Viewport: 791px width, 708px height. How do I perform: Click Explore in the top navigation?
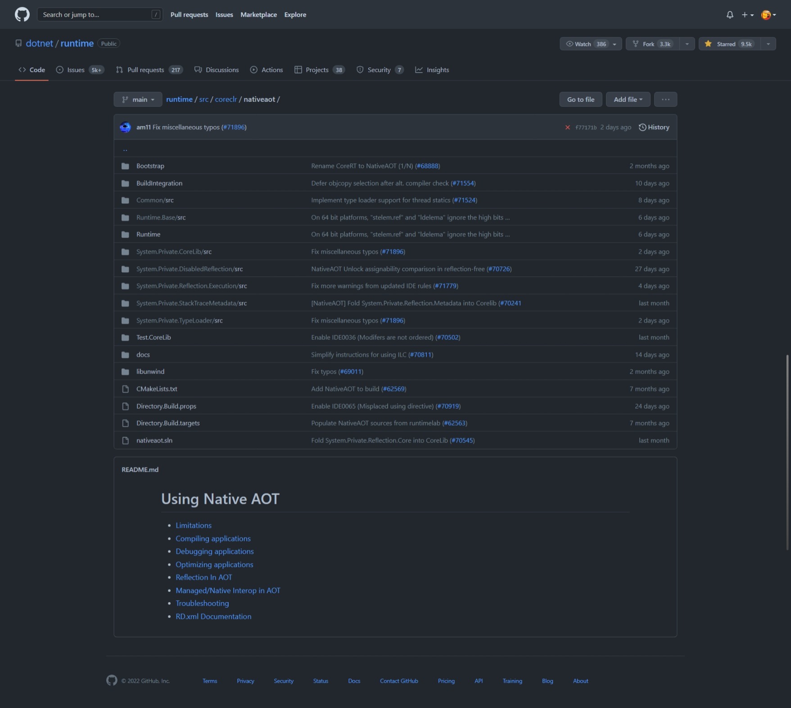click(x=295, y=15)
